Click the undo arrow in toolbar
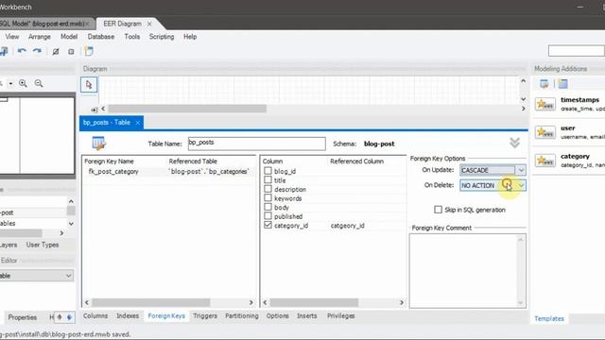 [22, 51]
